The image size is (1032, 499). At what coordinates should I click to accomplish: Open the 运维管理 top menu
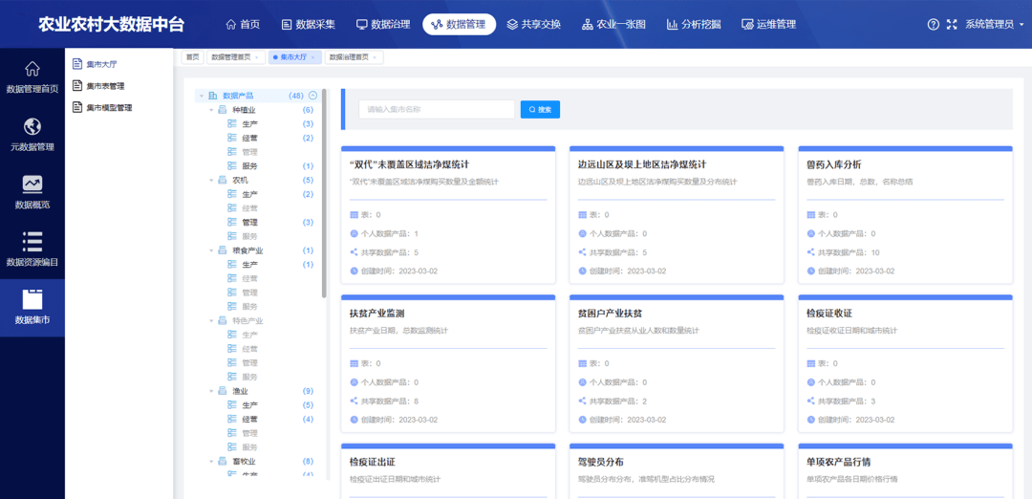click(768, 24)
